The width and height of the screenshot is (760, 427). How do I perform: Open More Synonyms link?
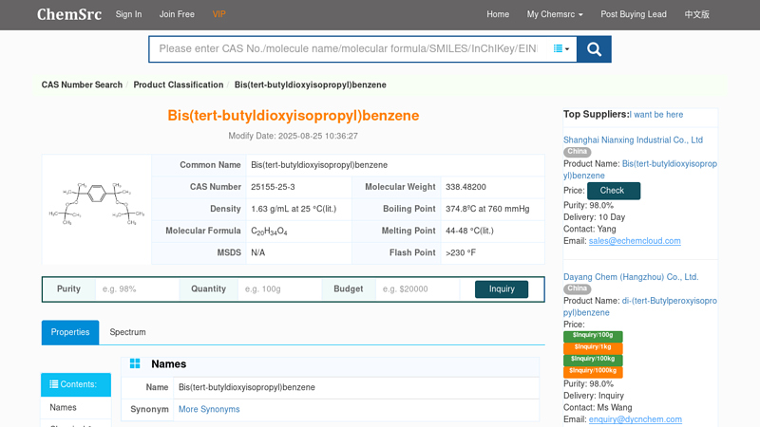pyautogui.click(x=209, y=409)
